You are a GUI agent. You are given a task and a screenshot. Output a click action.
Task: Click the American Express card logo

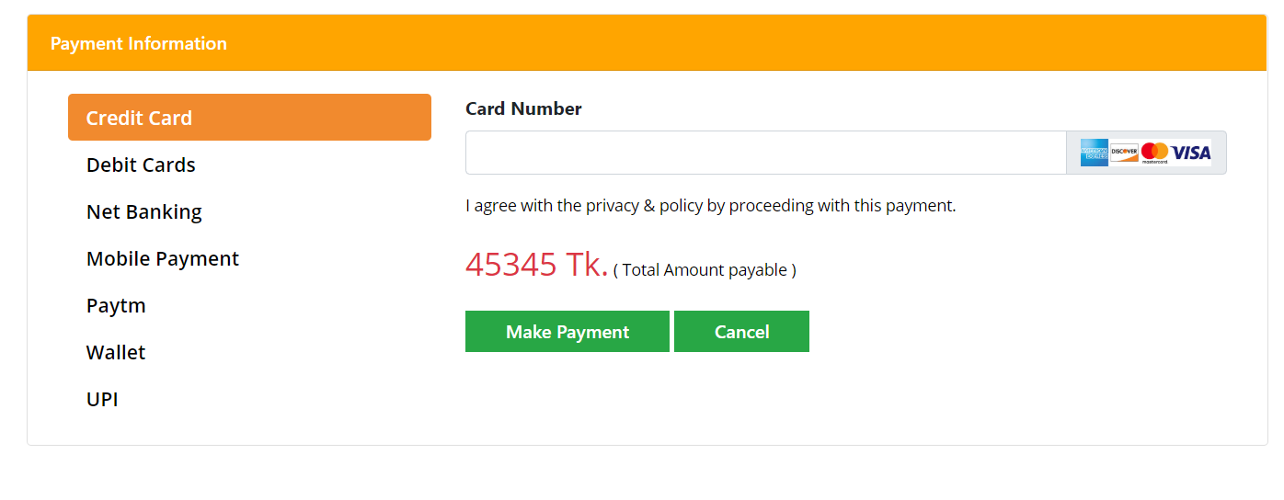tap(1094, 153)
